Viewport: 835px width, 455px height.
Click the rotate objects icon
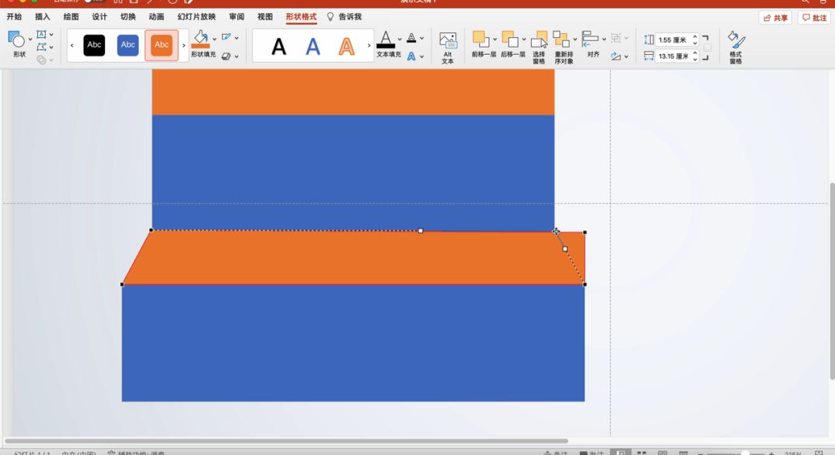coord(616,56)
